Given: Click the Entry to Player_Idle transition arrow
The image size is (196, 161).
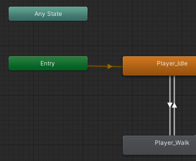Looking at the screenshot, I should click(x=110, y=66).
